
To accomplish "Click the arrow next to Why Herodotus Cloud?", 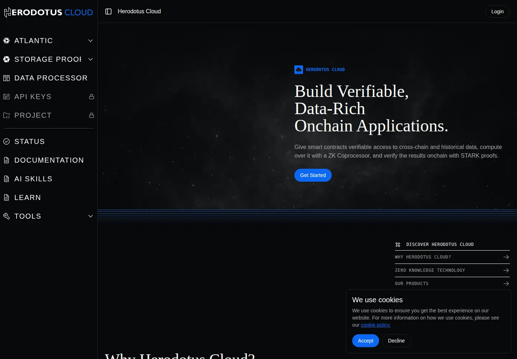I will coord(506,257).
